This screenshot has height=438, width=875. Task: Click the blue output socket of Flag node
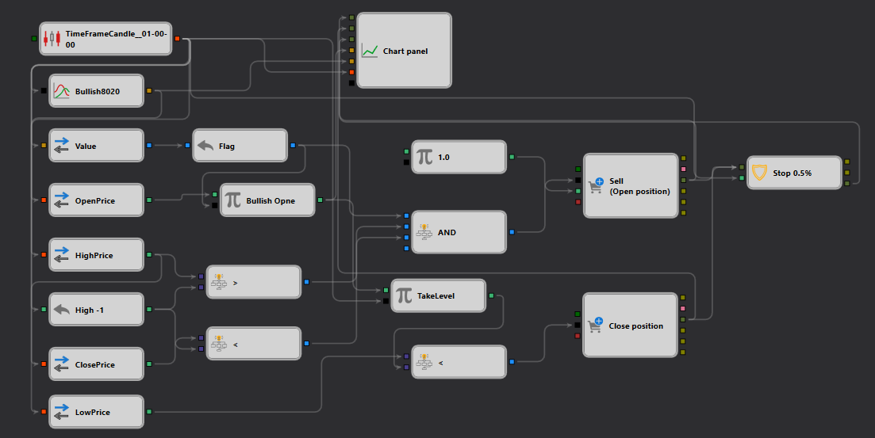pos(293,146)
